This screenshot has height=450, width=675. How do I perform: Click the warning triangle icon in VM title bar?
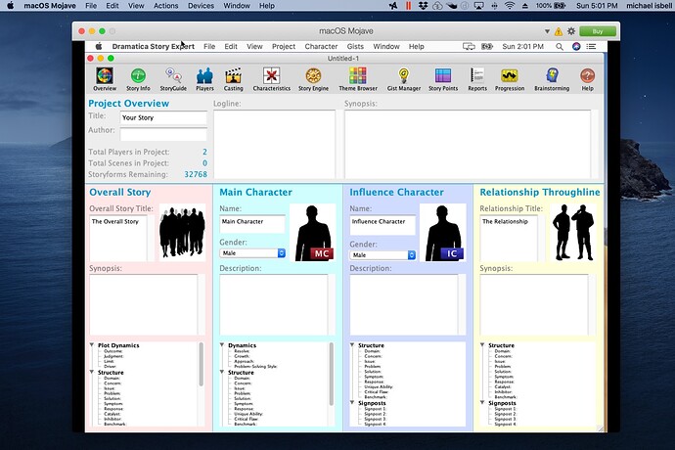559,31
